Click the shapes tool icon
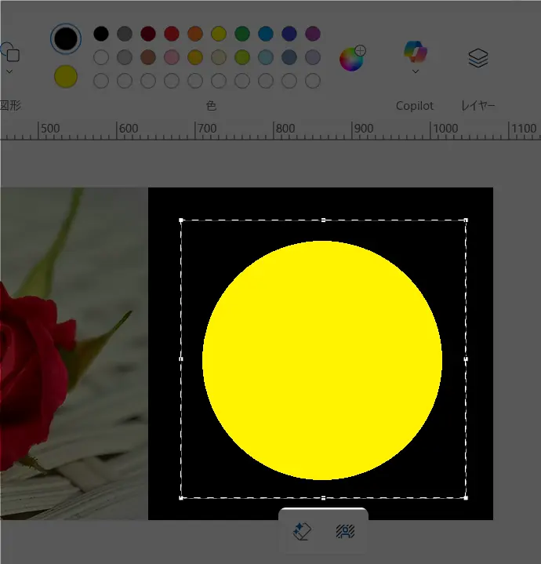Screen dimensions: 541x564 [x=10, y=52]
